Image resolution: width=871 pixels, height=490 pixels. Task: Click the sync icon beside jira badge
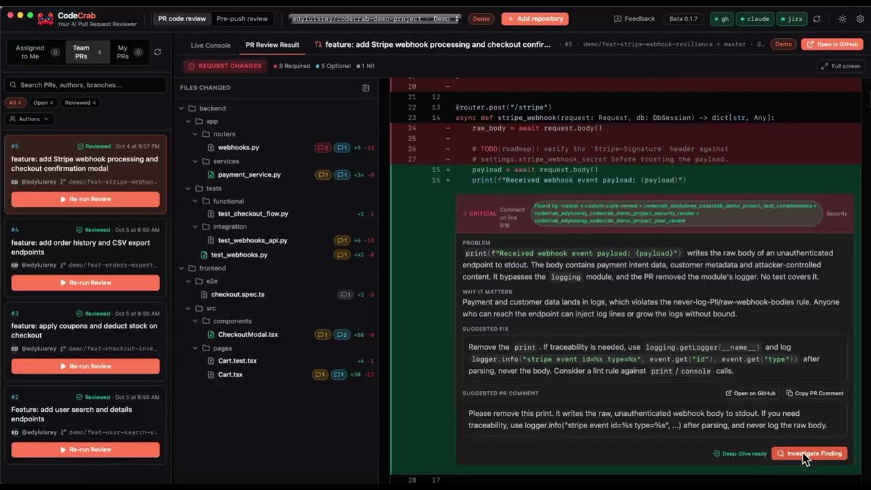tap(817, 19)
